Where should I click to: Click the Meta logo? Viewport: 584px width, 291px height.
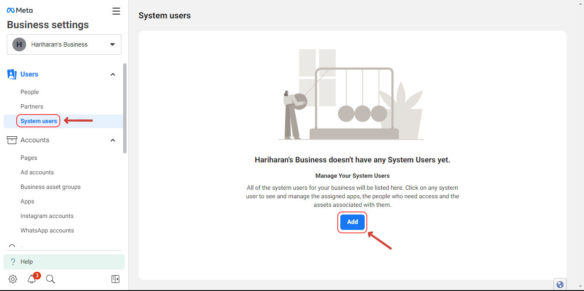click(20, 10)
